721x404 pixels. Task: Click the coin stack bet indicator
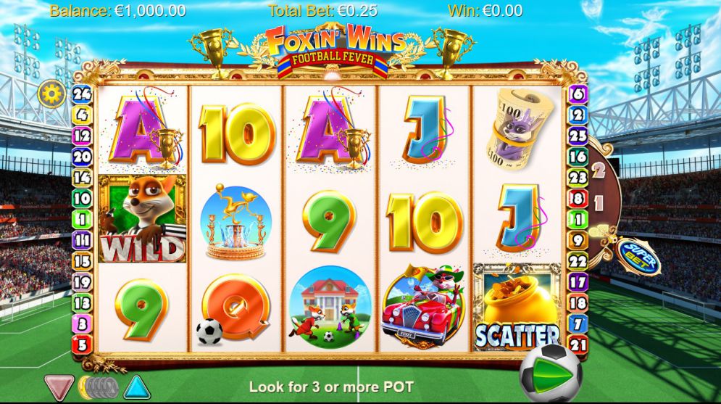99,387
